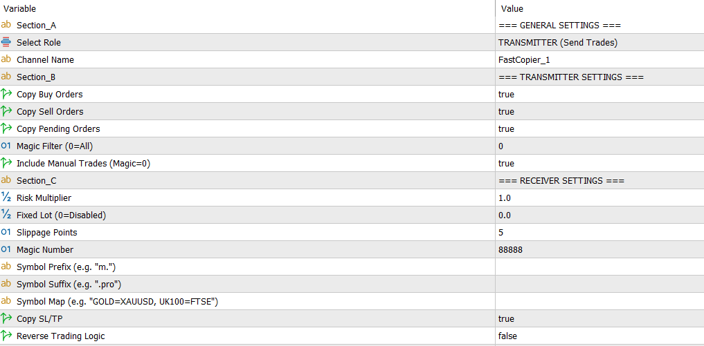The width and height of the screenshot is (704, 346).
Task: Select the Section_C parameter label
Action: (37, 181)
